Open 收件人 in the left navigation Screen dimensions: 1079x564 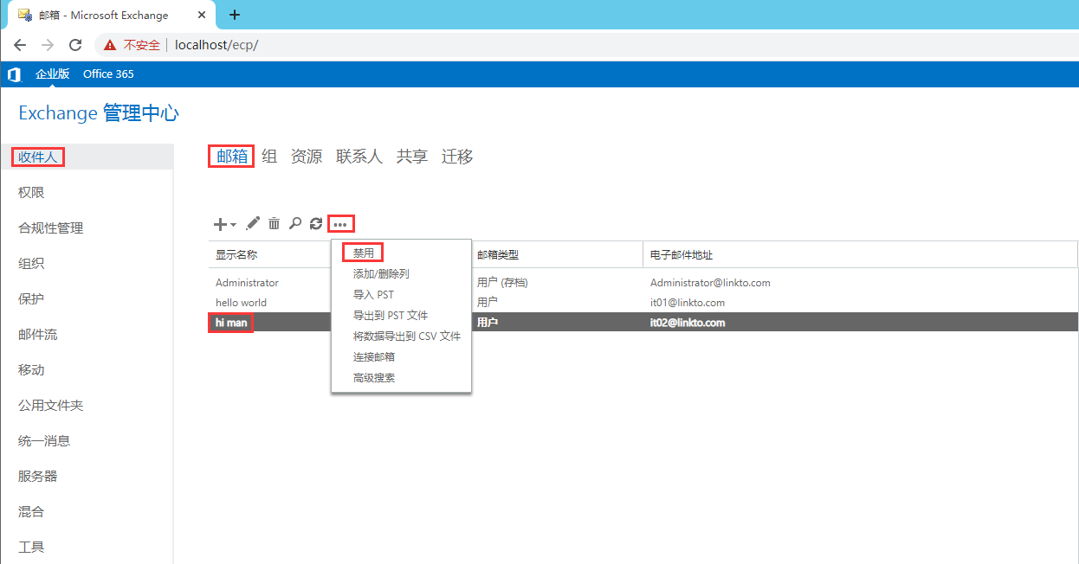pos(87,157)
